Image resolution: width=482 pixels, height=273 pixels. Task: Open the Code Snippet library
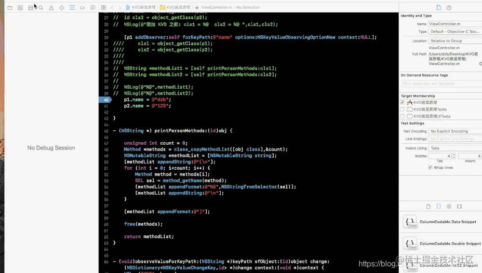[x=439, y=206]
